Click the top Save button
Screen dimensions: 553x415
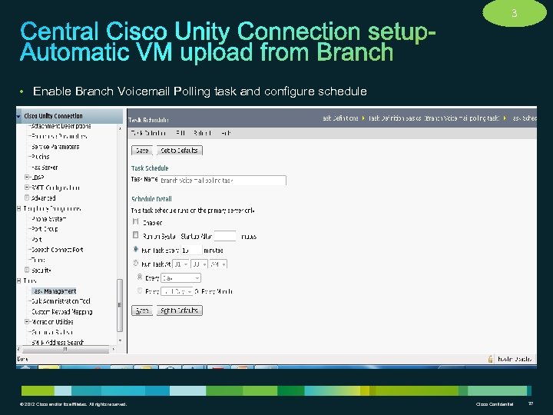(142, 151)
